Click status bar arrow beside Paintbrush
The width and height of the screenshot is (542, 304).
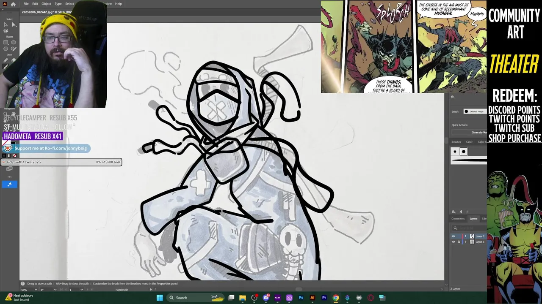151,290
